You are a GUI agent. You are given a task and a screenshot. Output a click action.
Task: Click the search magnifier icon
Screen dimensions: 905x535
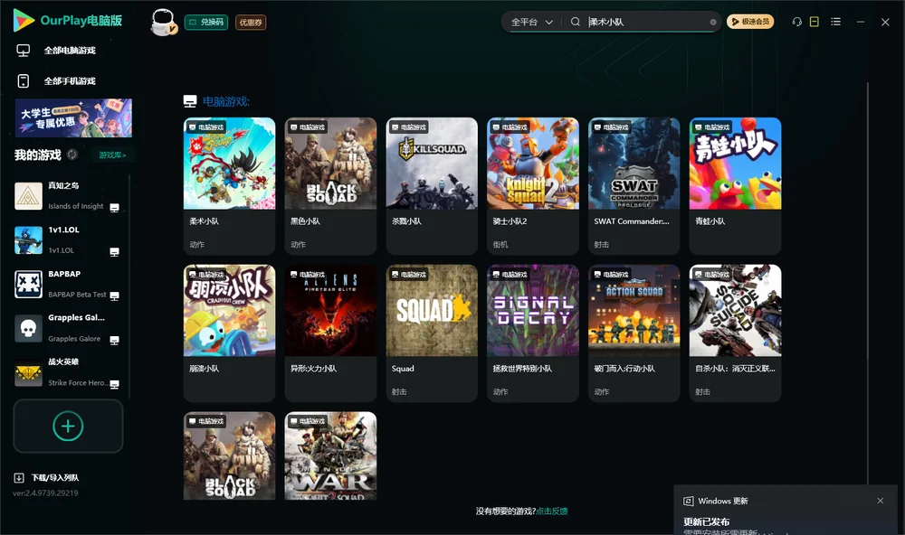click(x=576, y=22)
